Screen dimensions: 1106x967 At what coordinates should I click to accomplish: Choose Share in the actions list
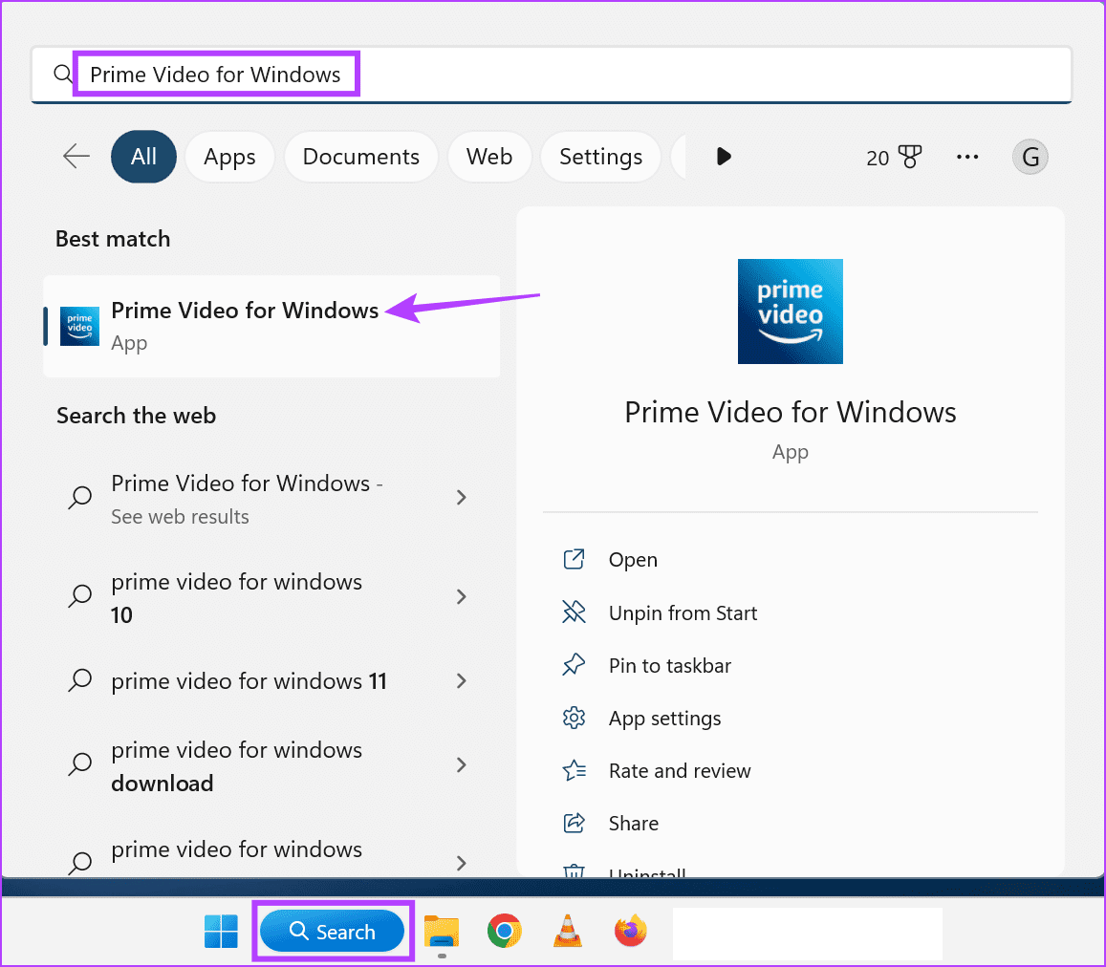coord(634,824)
